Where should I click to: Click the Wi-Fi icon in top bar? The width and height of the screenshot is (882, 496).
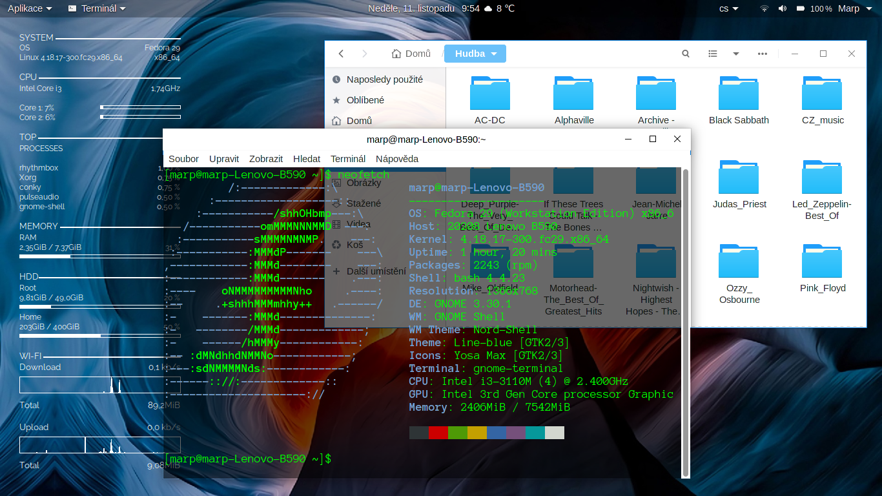[764, 8]
